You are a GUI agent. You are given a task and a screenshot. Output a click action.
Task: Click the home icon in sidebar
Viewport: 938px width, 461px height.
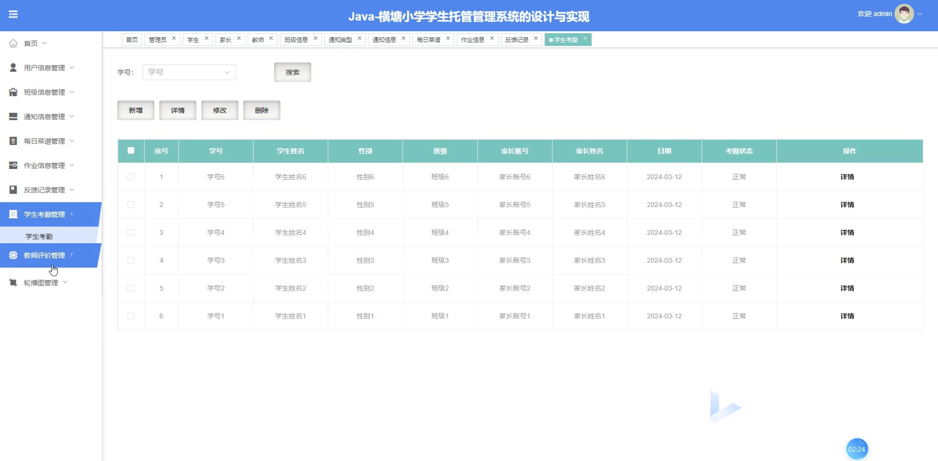(x=13, y=43)
